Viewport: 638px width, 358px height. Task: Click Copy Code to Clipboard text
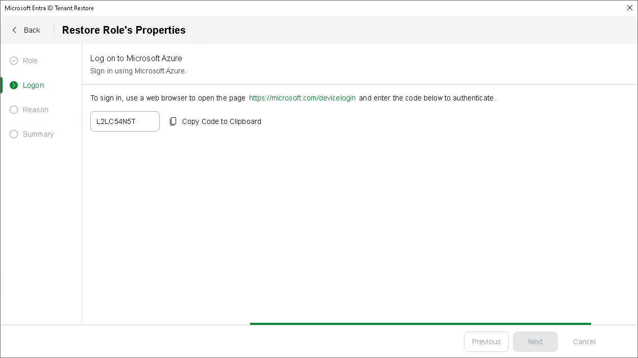222,121
